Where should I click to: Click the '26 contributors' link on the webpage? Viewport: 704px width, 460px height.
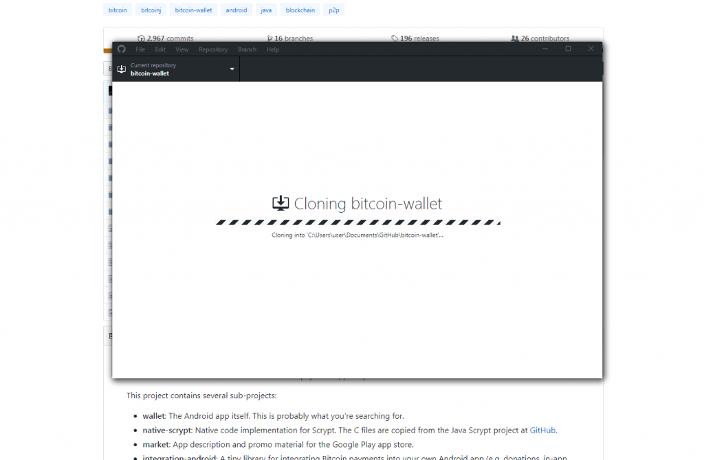click(x=540, y=38)
